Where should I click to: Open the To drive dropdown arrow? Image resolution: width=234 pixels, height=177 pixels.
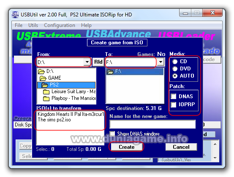[x=161, y=62]
